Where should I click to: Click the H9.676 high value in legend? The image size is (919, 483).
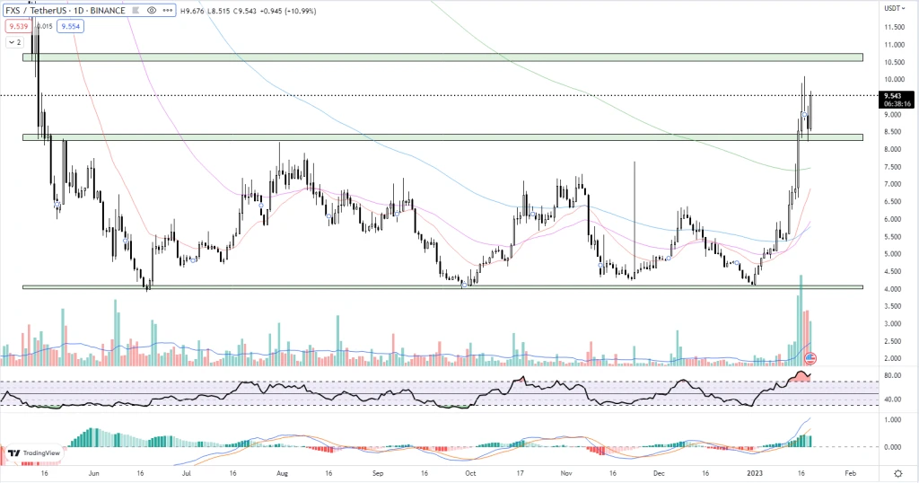(x=193, y=11)
